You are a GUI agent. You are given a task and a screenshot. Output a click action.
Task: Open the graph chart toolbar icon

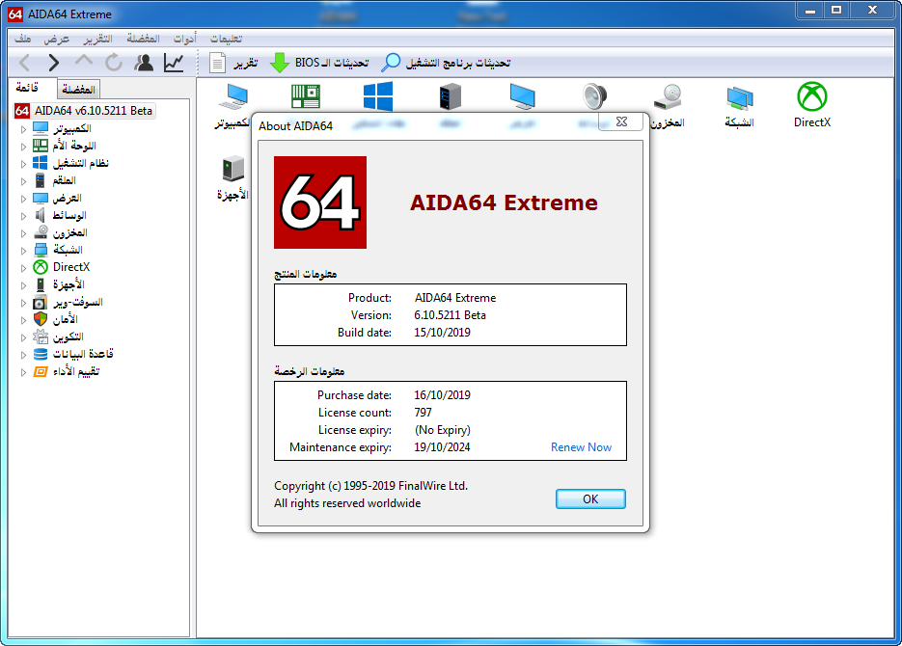coord(173,63)
